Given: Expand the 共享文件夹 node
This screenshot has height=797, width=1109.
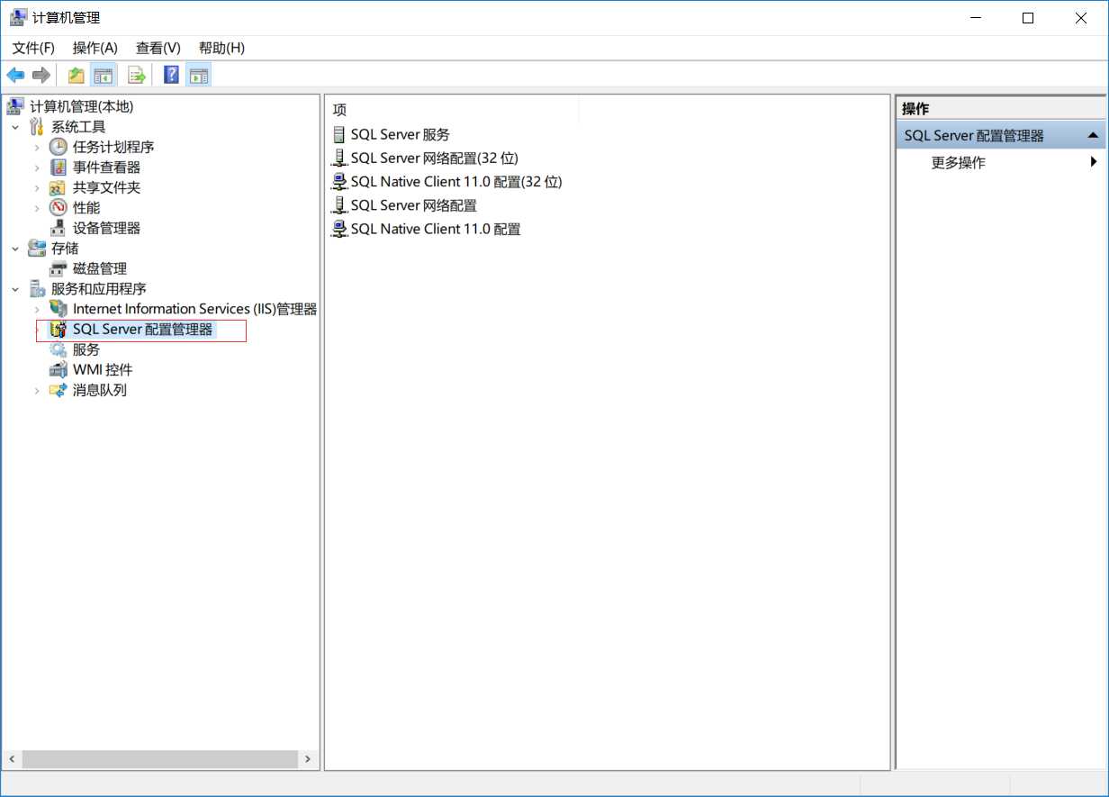Looking at the screenshot, I should coord(37,187).
